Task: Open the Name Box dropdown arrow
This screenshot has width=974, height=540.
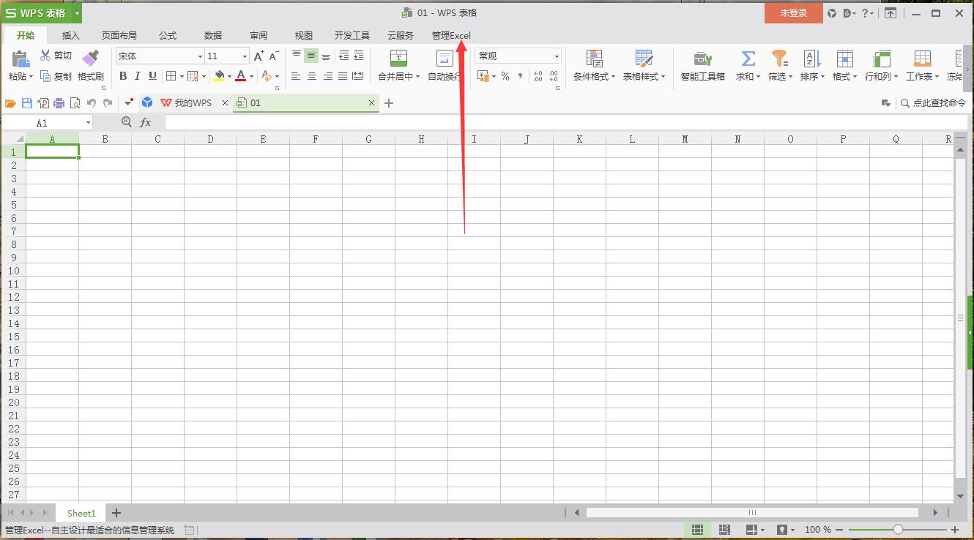Action: [89, 123]
